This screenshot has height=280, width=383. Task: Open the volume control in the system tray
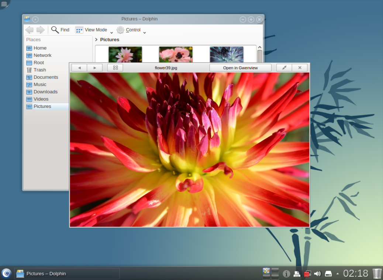click(x=318, y=273)
